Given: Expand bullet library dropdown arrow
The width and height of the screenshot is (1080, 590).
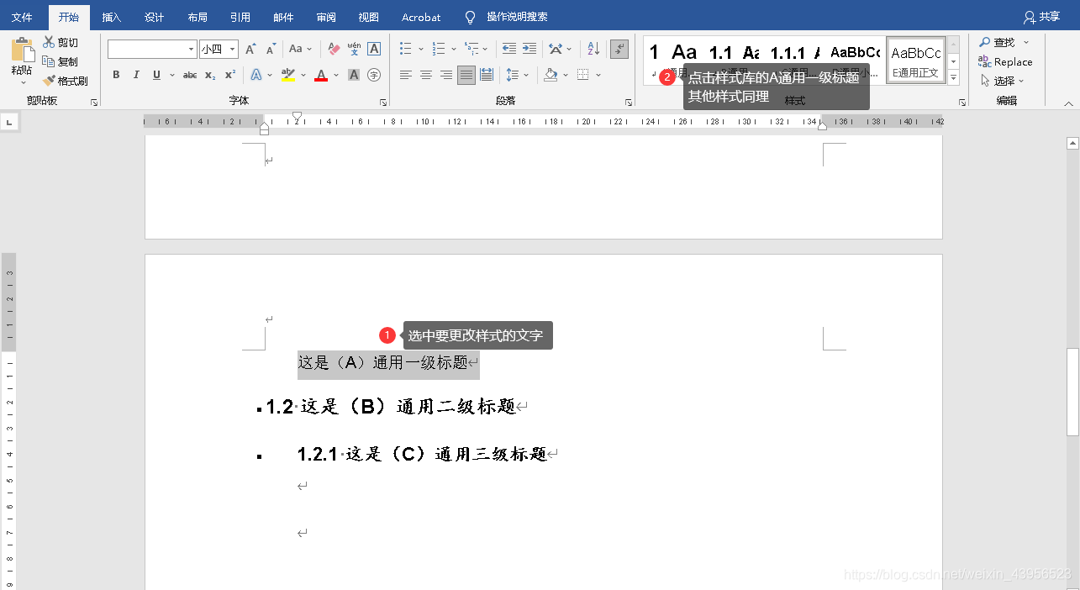Looking at the screenshot, I should tap(421, 49).
